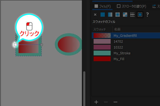Click the My_Gradientfill name text

(125, 36)
